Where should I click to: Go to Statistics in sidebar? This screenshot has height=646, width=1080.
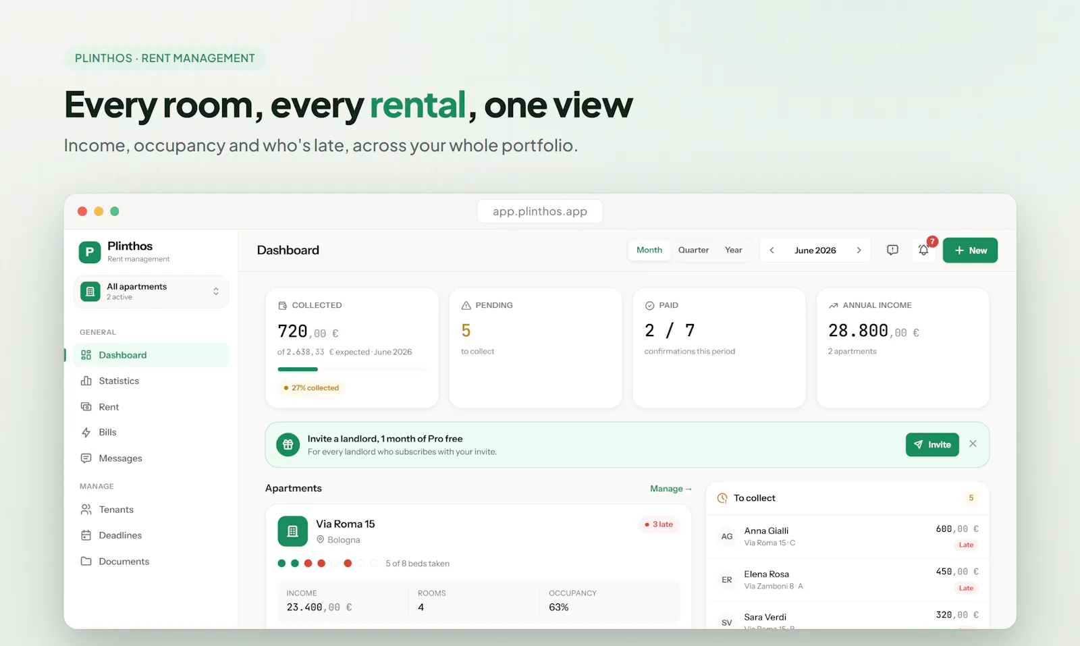tap(151, 381)
